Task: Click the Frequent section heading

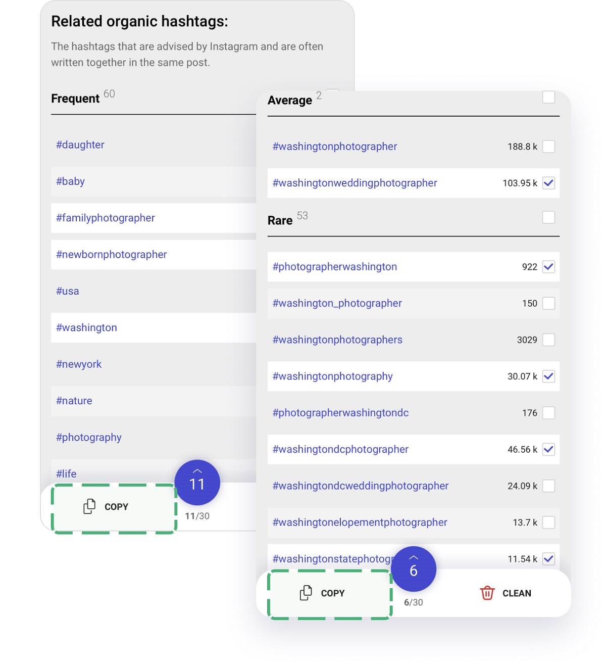Action: coord(75,99)
